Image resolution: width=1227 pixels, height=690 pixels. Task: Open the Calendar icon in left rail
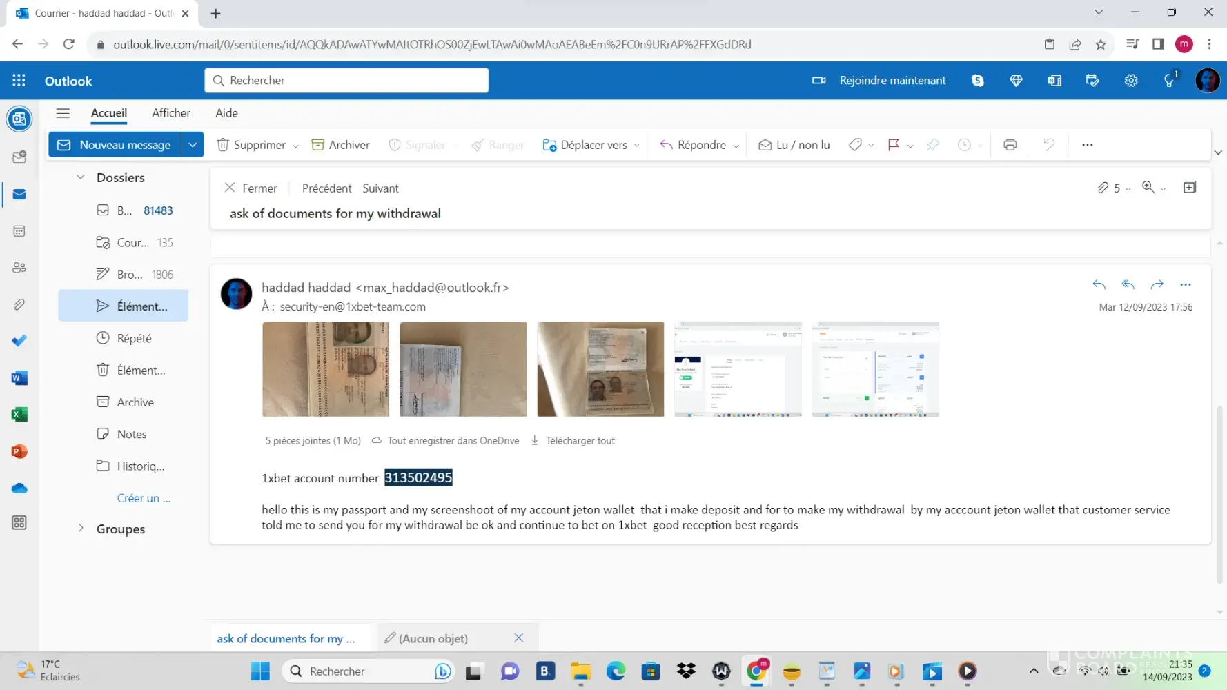(x=19, y=231)
